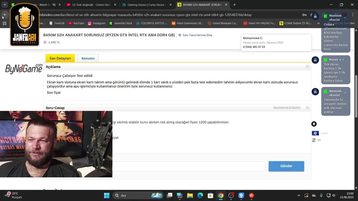The width and height of the screenshot is (358, 201).
Task: Open File Explorer from the taskbar
Action: [190, 195]
